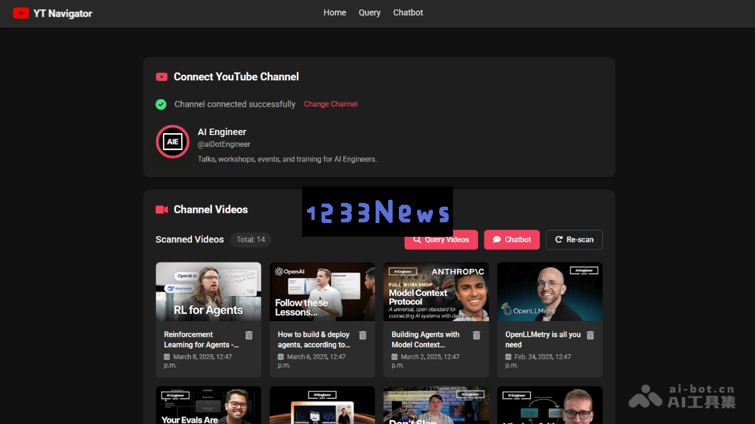This screenshot has width=755, height=424.
Task: Open the OpenLLMetry video thumbnail
Action: tap(550, 291)
